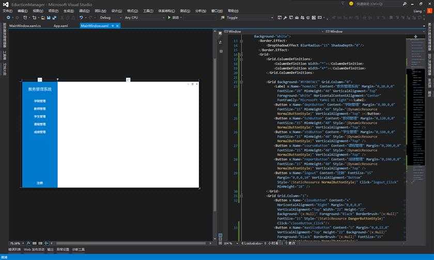This screenshot has width=434, height=260.
Task: Open the code editor zoom 104% dropdown
Action: coord(230,243)
